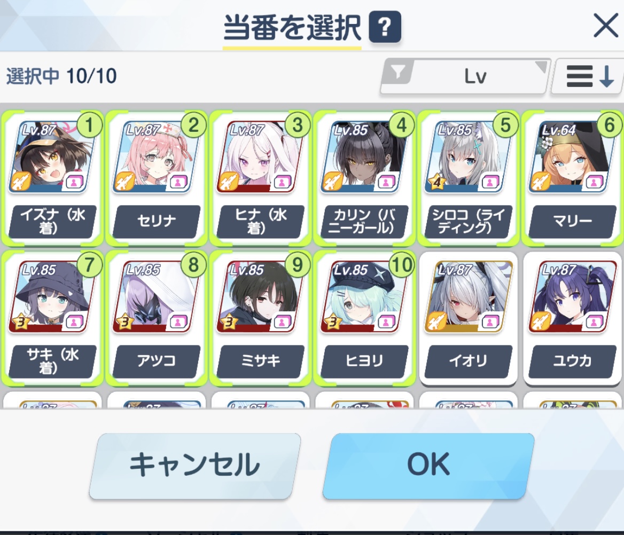Click profile icon on アツコ's card
Screen dimensions: 624x535
(x=177, y=322)
